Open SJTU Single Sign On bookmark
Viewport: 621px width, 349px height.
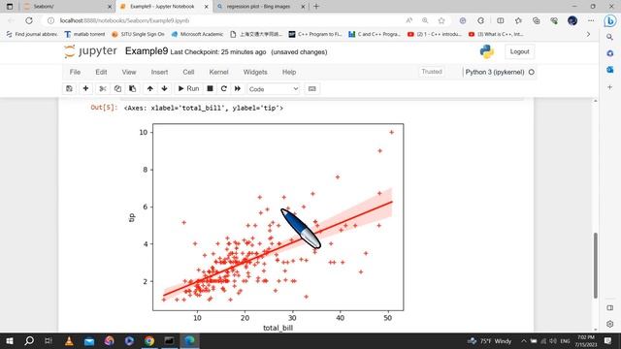[138, 35]
